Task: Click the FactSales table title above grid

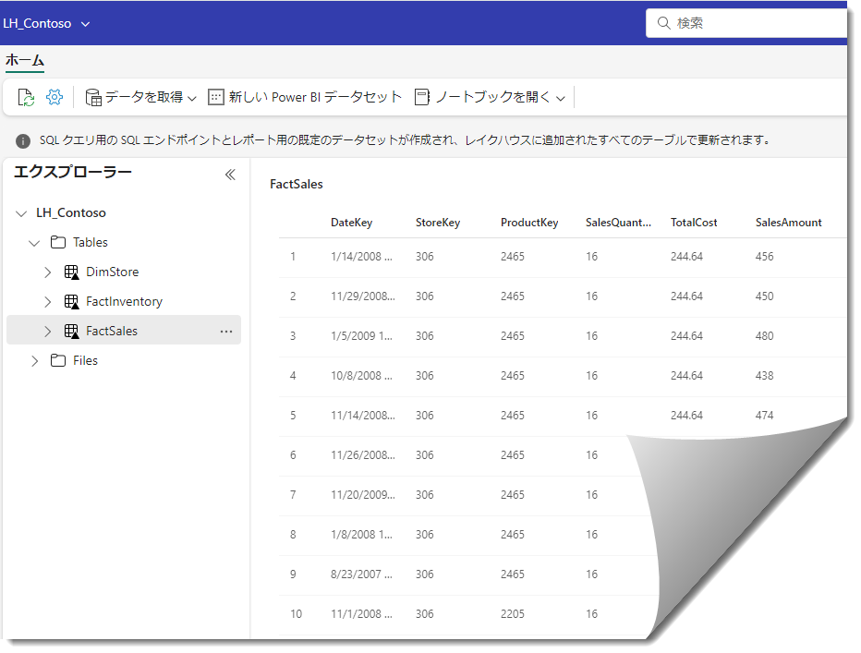Action: pyautogui.click(x=297, y=185)
